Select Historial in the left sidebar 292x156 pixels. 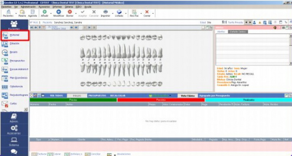(x=15, y=35)
